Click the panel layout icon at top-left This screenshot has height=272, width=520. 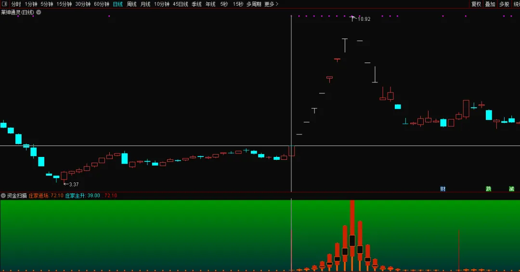[x=4, y=4]
